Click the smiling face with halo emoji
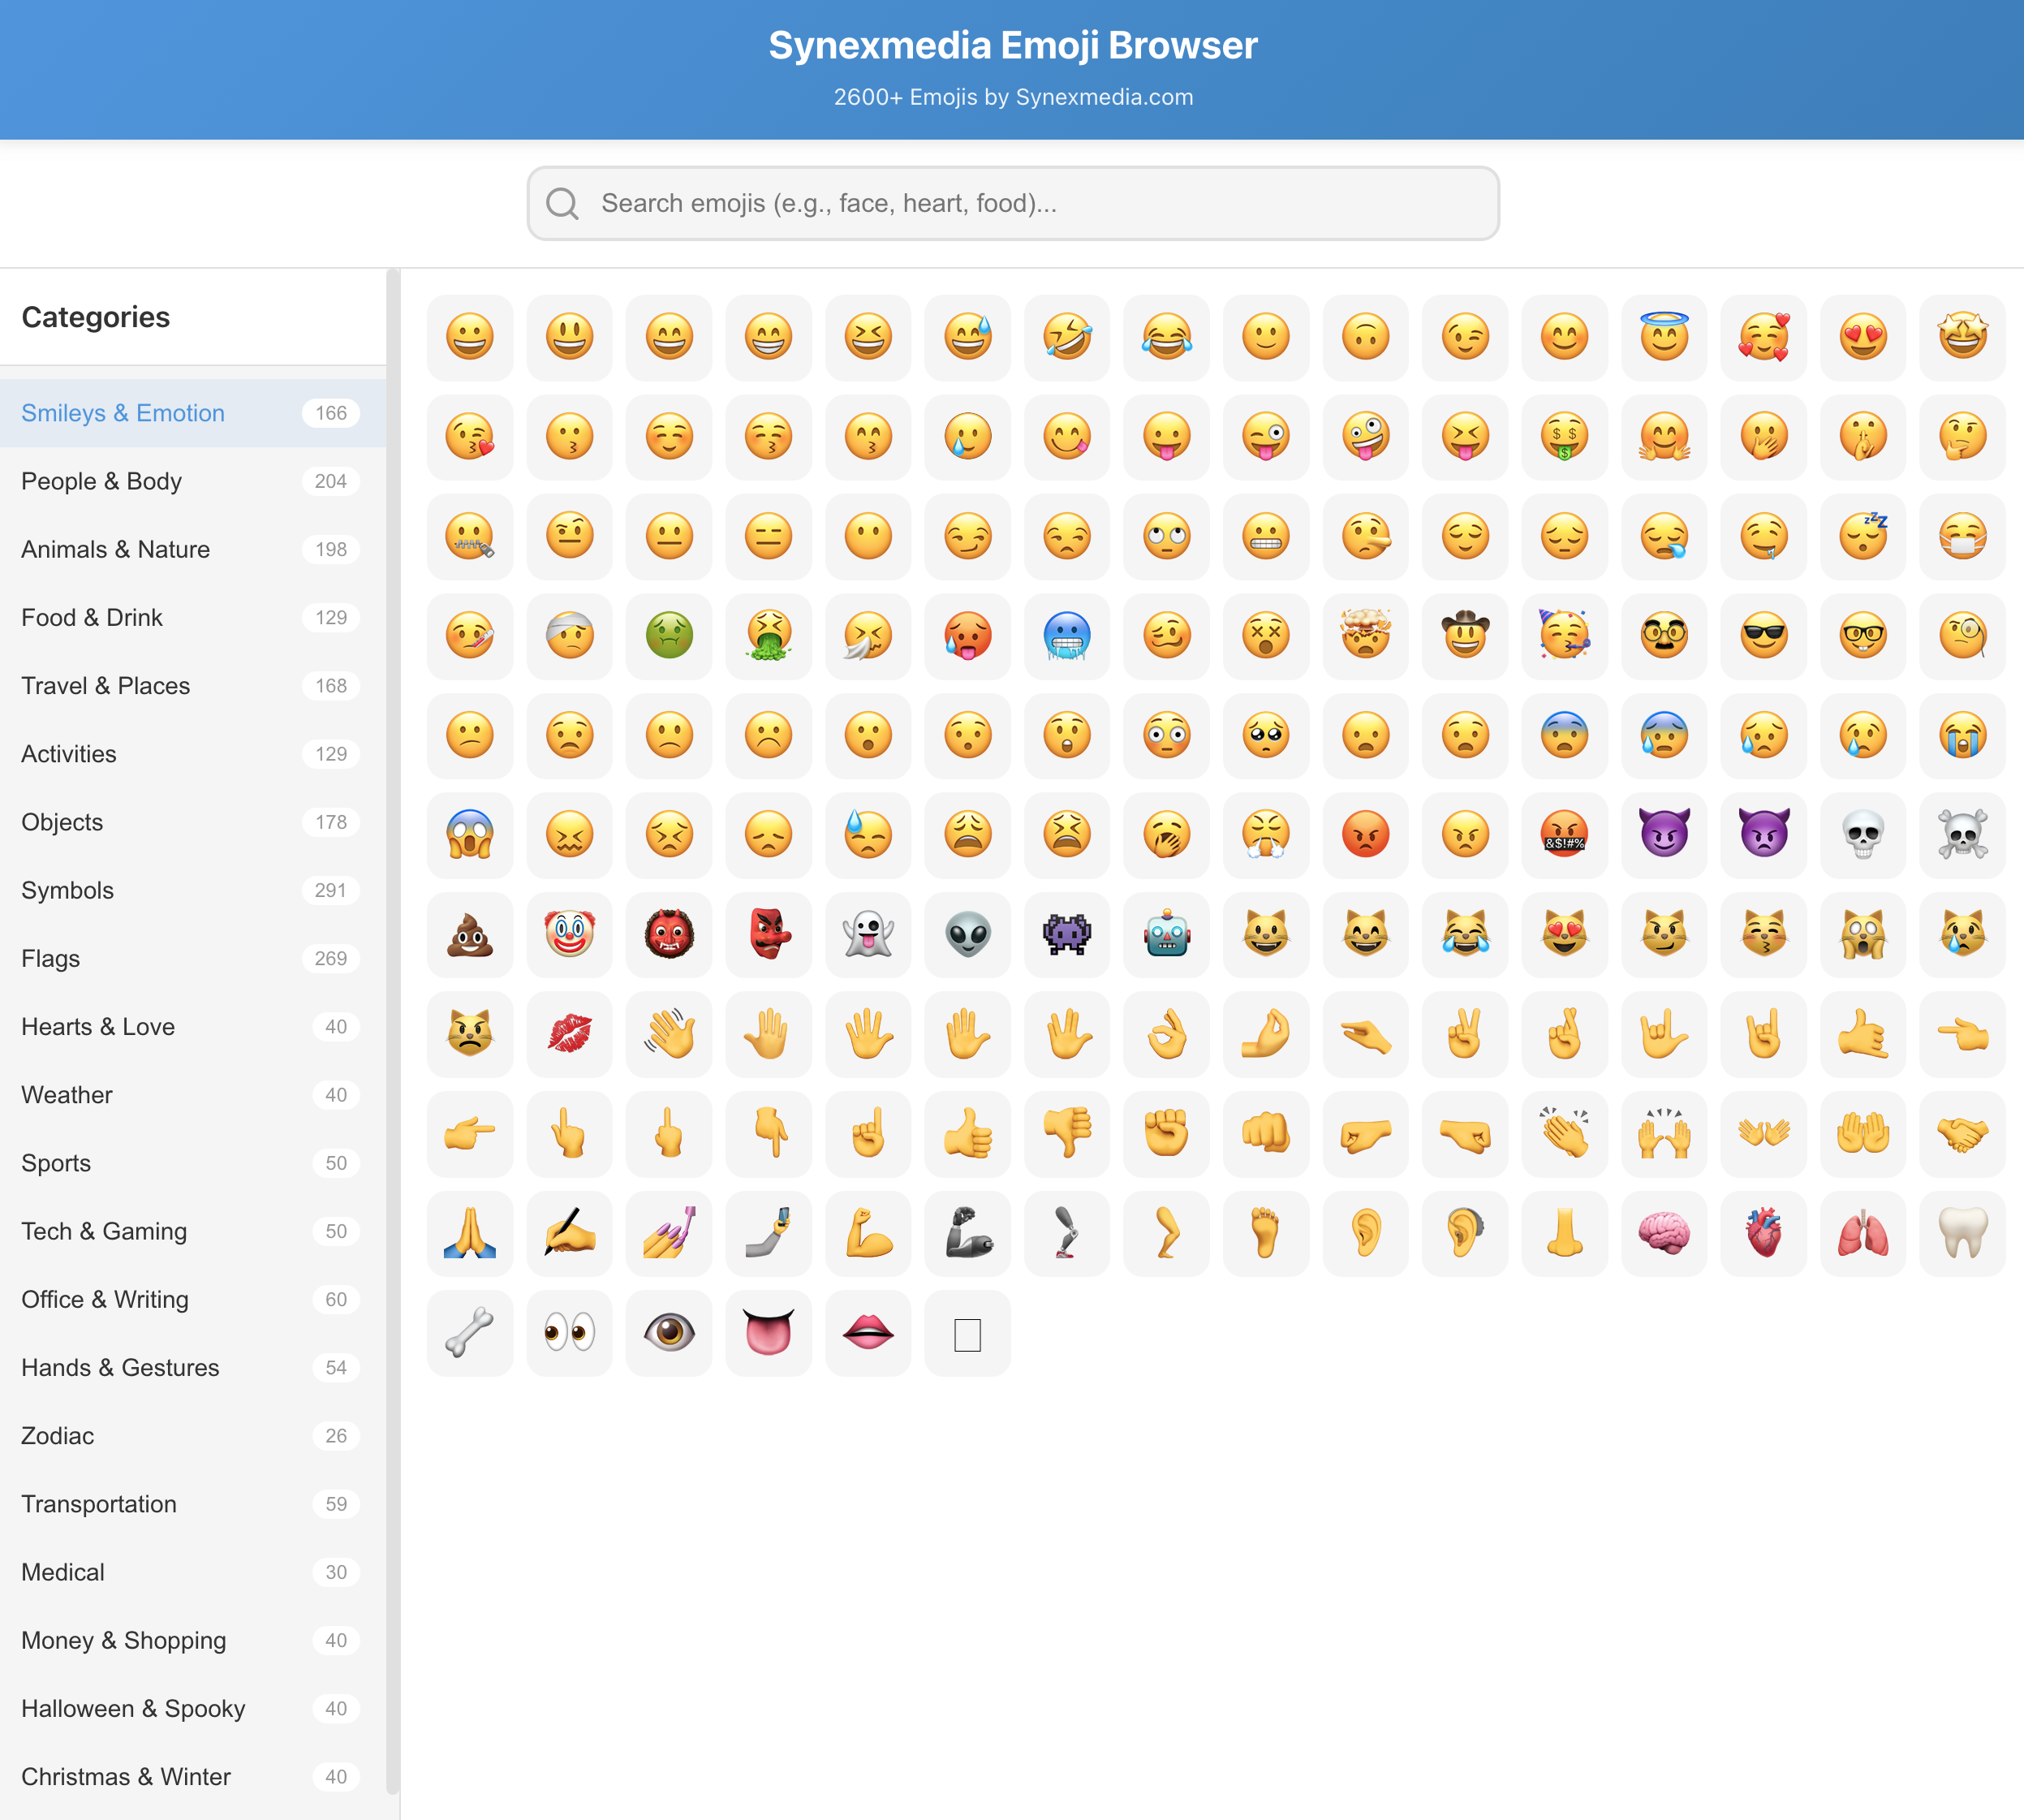2024x1820 pixels. (1664, 338)
